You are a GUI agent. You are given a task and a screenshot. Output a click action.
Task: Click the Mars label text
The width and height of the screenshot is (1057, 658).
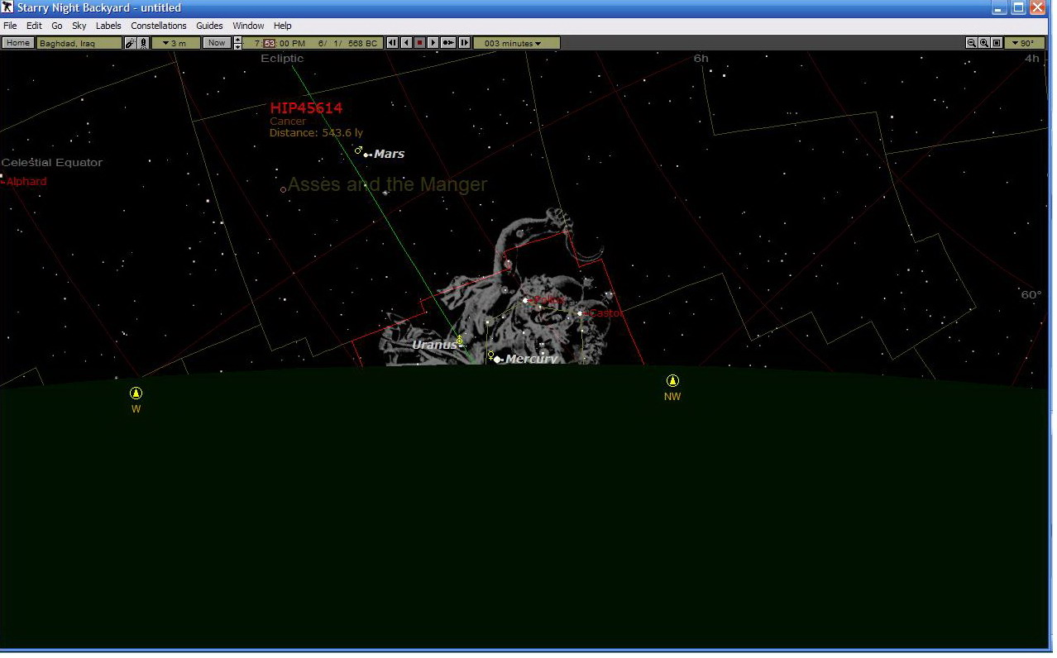coord(389,154)
